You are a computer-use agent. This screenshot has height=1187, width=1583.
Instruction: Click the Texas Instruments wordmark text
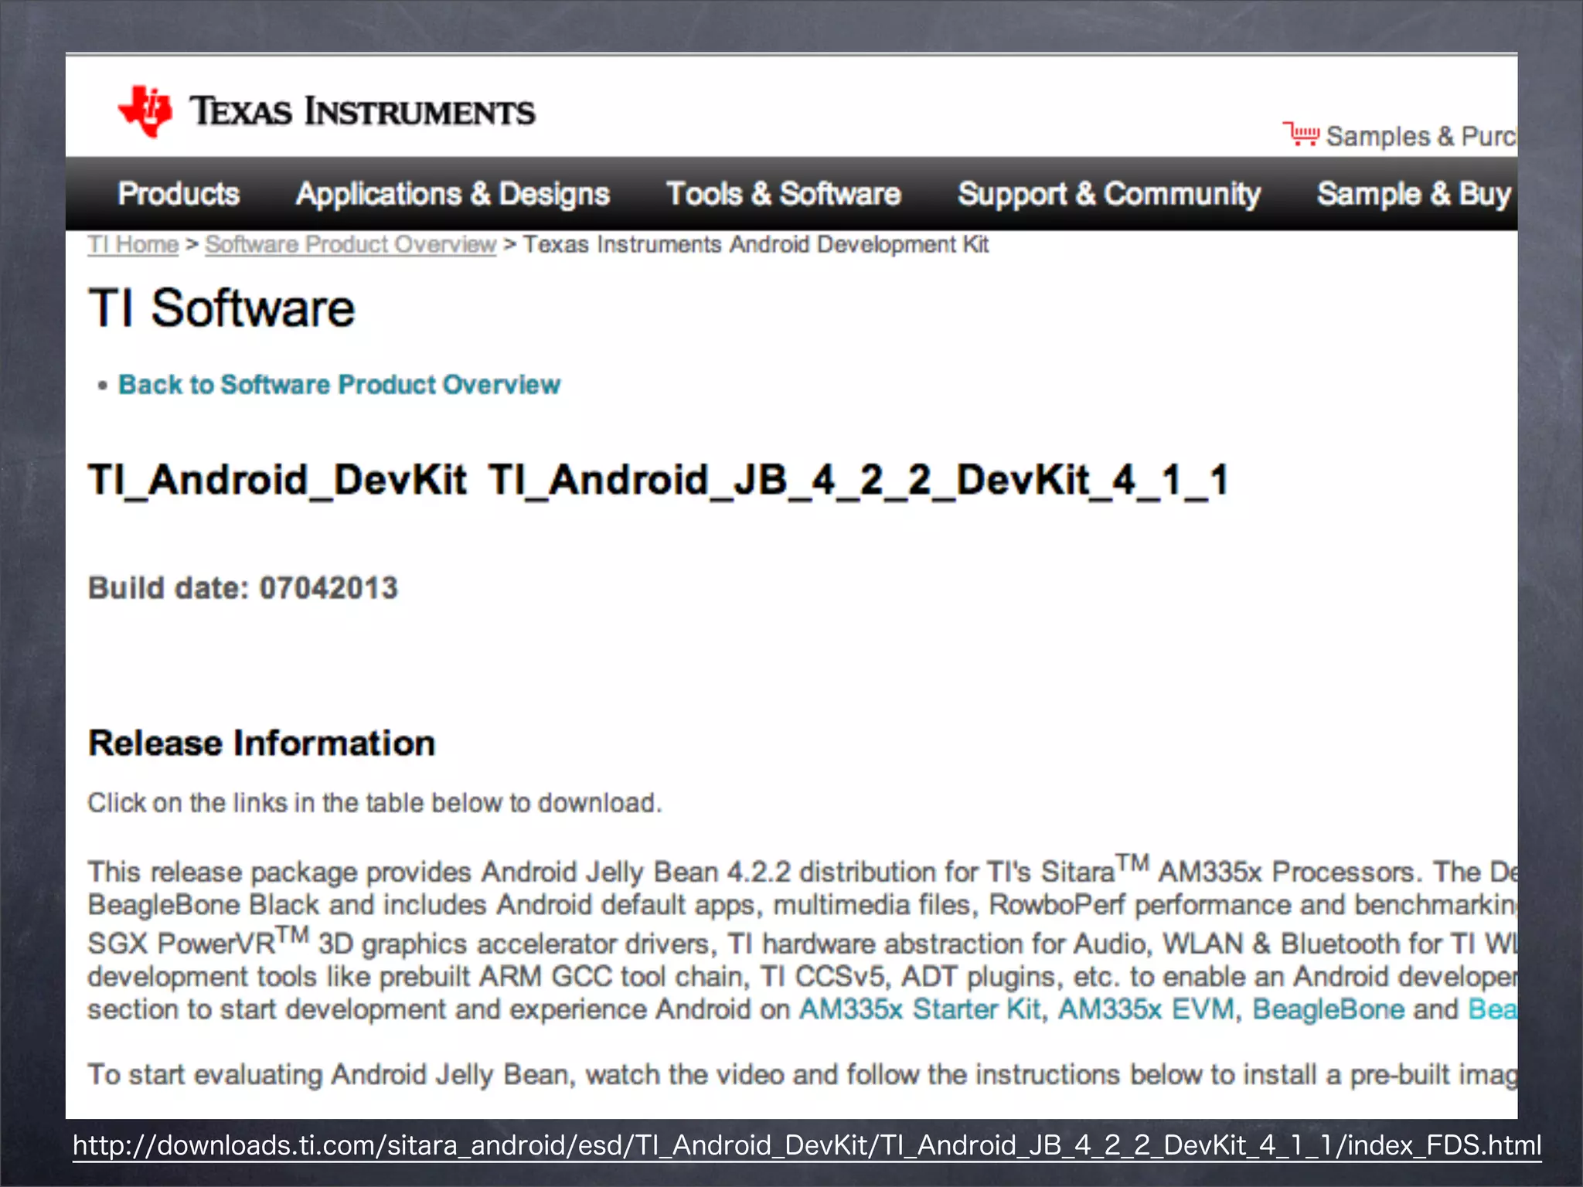coord(363,111)
